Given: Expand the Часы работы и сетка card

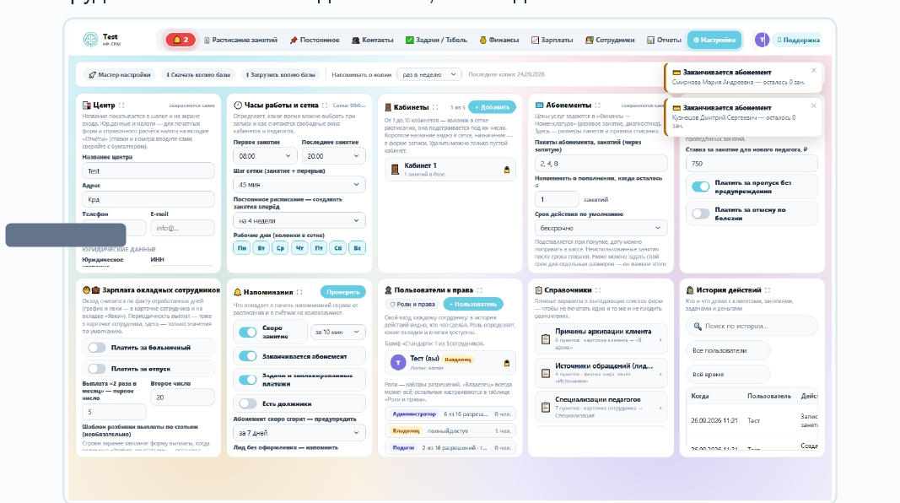Looking at the screenshot, I should (x=325, y=105).
